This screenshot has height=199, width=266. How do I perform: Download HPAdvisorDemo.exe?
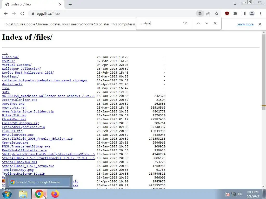click(18, 135)
